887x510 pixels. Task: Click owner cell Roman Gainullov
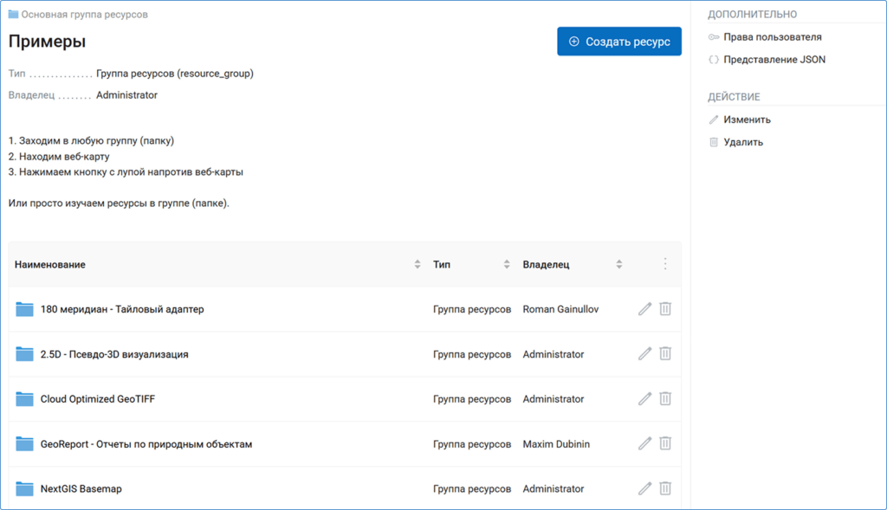point(560,309)
